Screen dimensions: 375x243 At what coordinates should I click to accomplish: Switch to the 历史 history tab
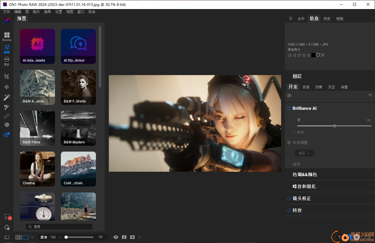point(327,19)
